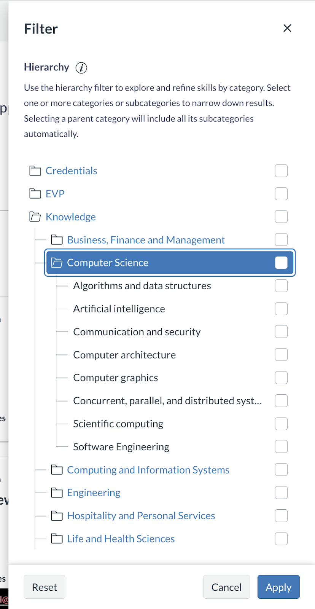315x609 pixels.
Task: Click the Business, Finance and Management folder icon
Action: coord(57,240)
